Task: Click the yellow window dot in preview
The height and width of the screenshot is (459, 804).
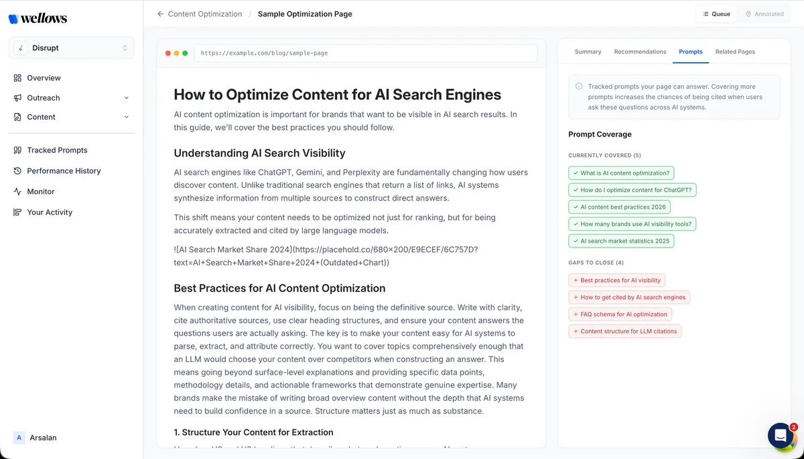Action: point(176,54)
